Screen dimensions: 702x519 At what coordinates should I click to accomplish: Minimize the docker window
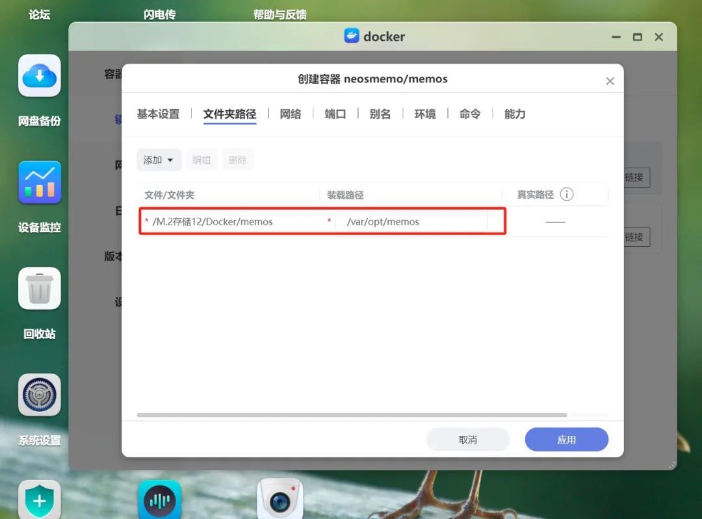pos(616,37)
